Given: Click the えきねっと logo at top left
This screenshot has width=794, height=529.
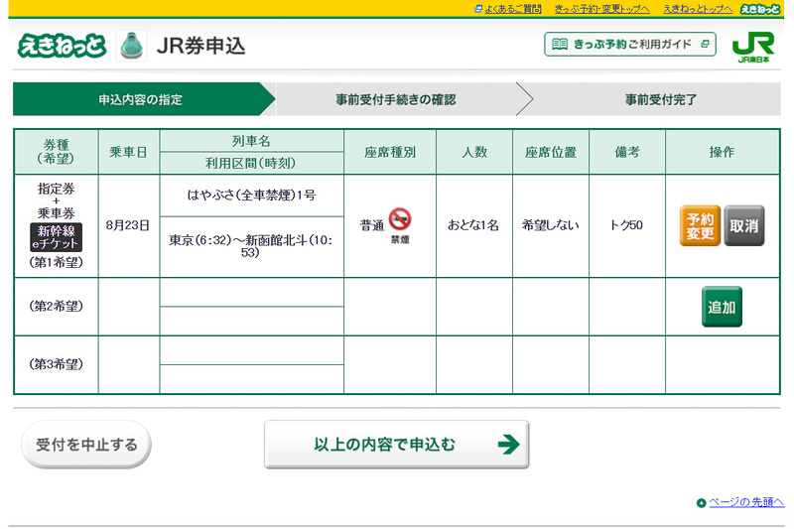Looking at the screenshot, I should pos(62,46).
